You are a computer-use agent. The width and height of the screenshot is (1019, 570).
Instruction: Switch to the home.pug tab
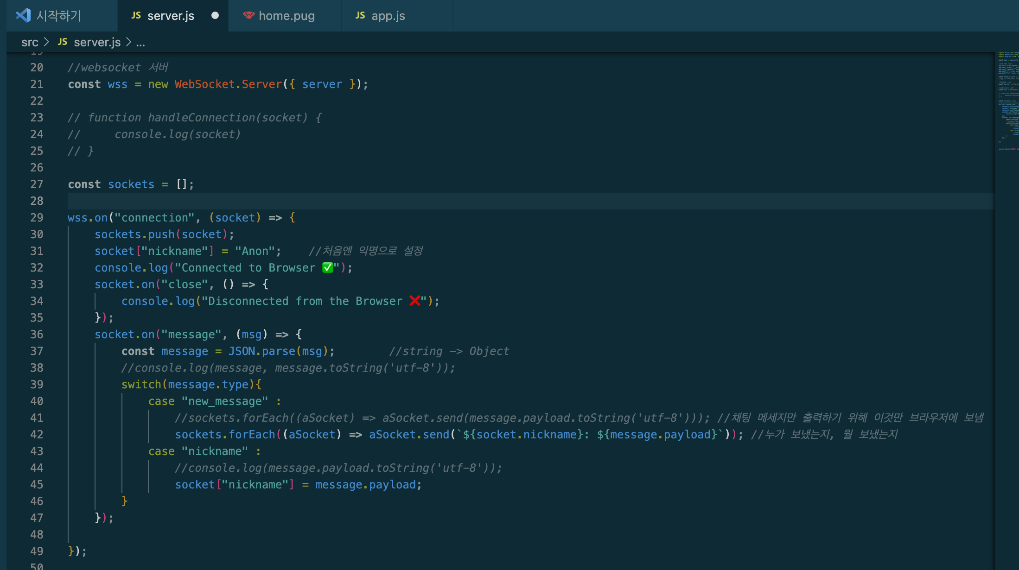(286, 16)
